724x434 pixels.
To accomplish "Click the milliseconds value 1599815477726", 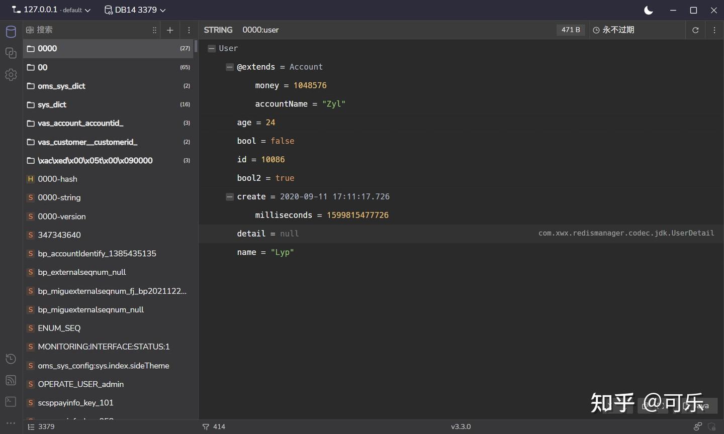I will tap(357, 215).
